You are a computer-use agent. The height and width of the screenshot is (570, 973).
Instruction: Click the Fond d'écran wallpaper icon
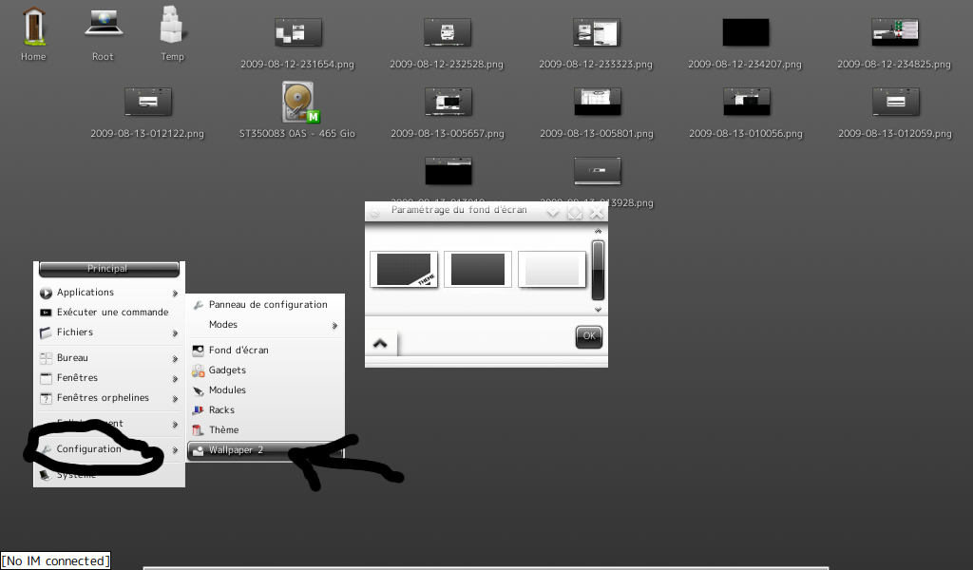click(x=199, y=351)
